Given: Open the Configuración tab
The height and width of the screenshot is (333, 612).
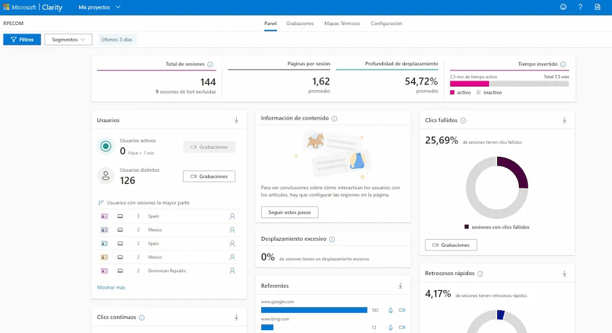Looking at the screenshot, I should (x=387, y=24).
